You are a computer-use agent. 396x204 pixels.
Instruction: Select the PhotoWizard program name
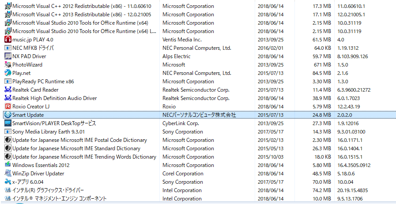pyautogui.click(x=27, y=65)
